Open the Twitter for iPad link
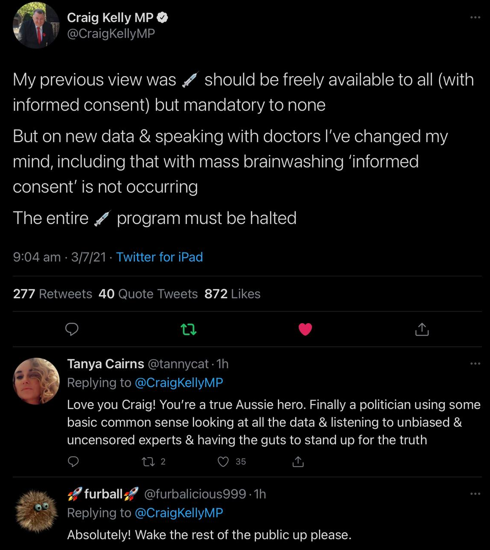This screenshot has height=550, width=490. [x=159, y=257]
